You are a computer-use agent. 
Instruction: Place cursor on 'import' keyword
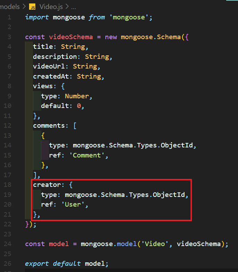(x=37, y=17)
